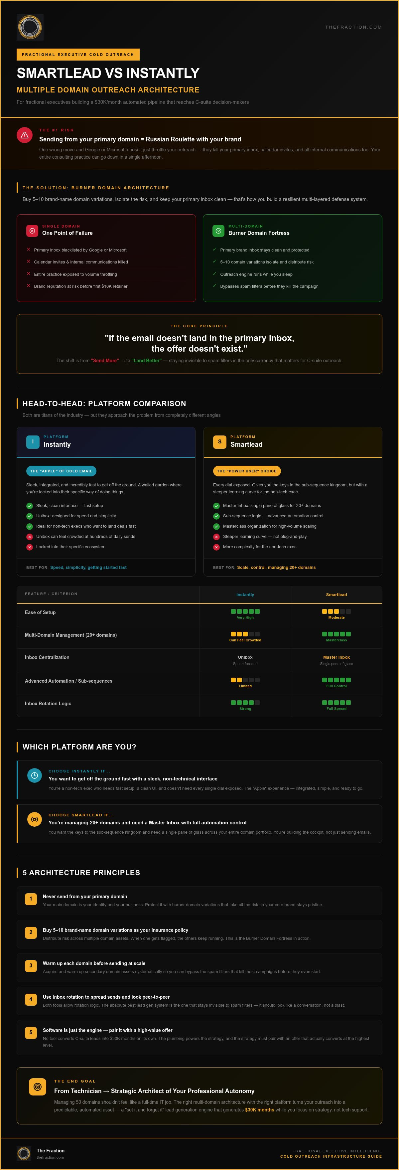Click broadcast icon beside Choose Smartlead If
Viewport: 399px width, 1170px height.
35,819
